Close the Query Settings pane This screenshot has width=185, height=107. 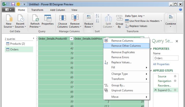pyautogui.click(x=177, y=41)
